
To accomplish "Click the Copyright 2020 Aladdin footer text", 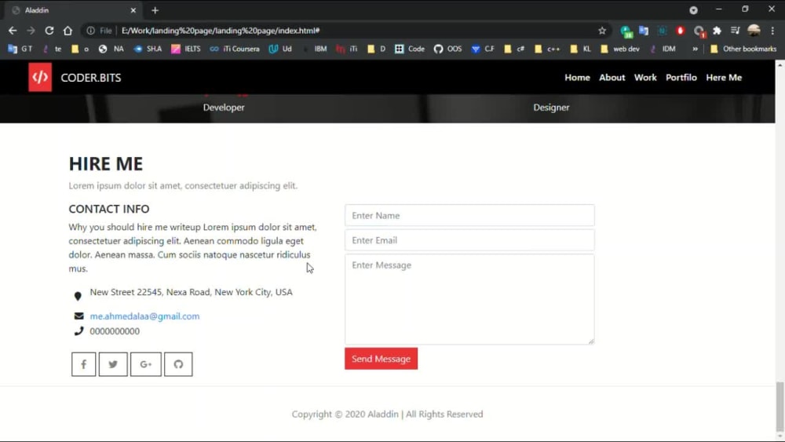I will click(x=388, y=414).
